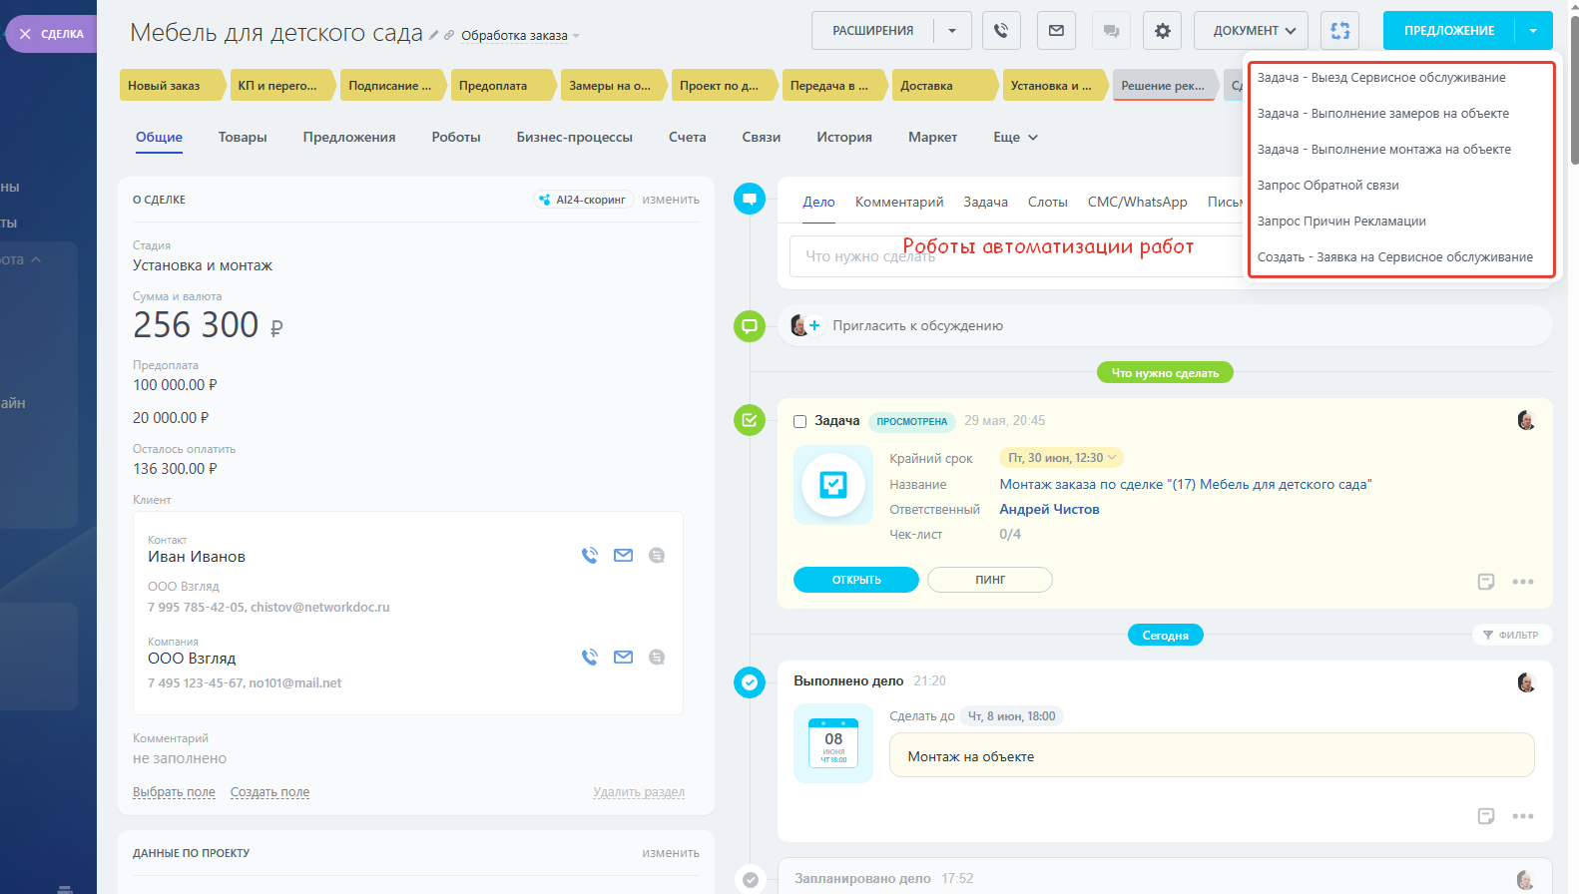1579x894 pixels.
Task: Switch to the Товары tab
Action: tap(243, 138)
